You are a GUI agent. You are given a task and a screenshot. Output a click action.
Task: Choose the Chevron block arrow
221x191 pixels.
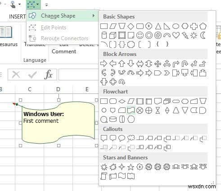tap(167, 73)
